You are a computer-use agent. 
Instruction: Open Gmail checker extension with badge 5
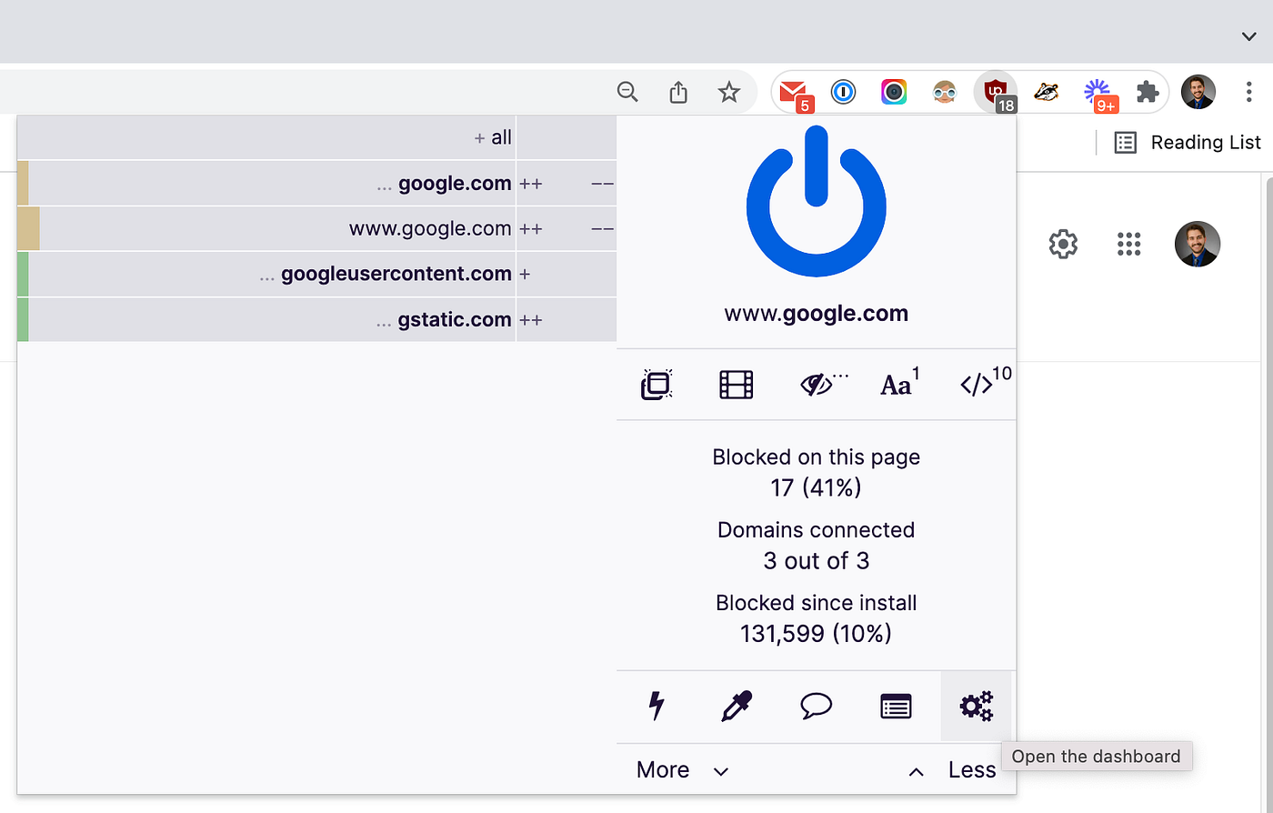[794, 93]
